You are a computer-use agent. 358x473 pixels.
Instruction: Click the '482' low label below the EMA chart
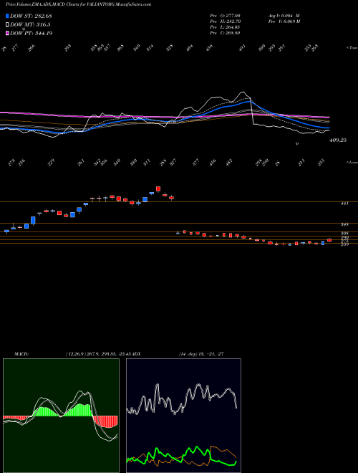229,162
